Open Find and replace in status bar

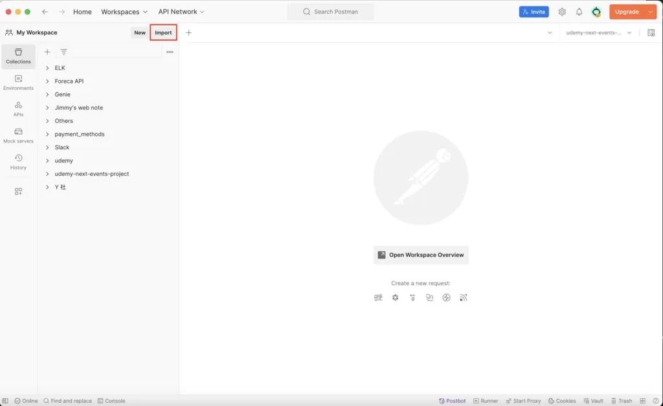click(x=67, y=401)
